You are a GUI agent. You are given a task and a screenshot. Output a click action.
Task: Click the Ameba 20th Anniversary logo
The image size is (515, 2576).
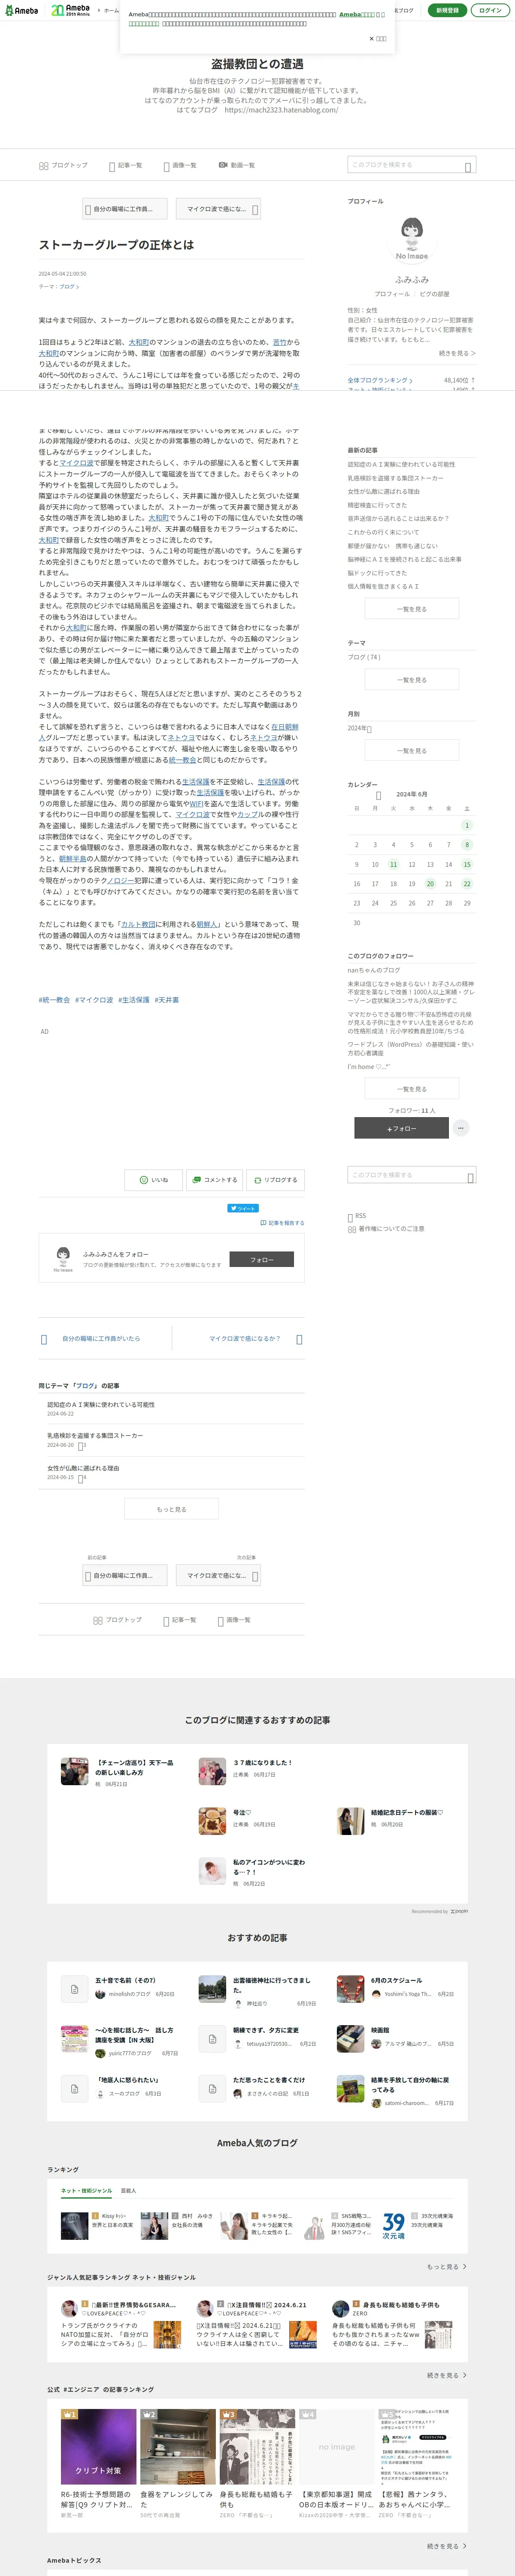tap(71, 10)
